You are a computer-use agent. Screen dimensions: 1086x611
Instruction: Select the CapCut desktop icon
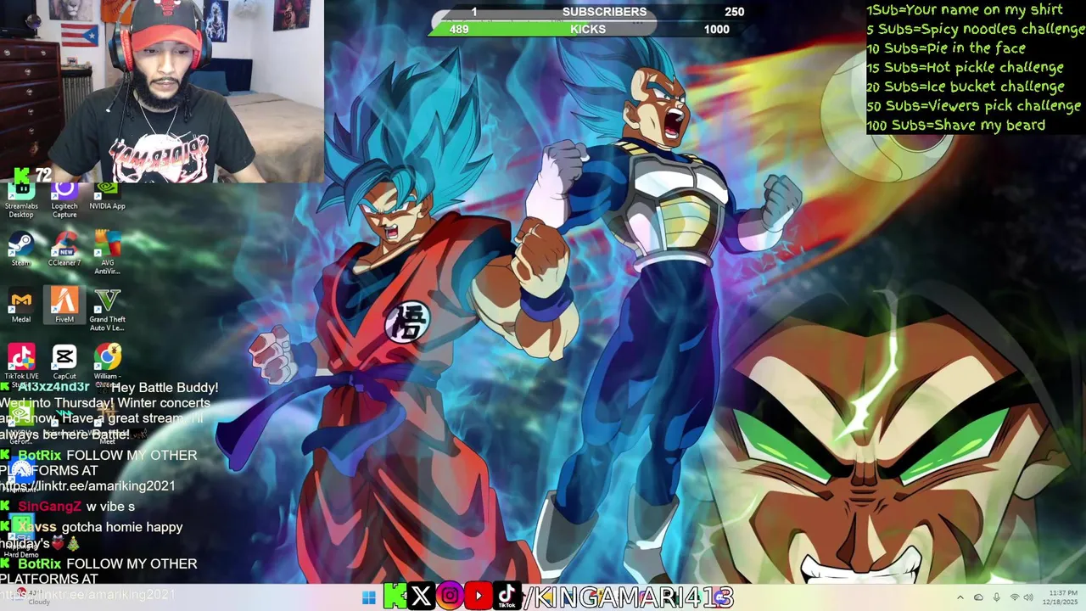coord(64,362)
